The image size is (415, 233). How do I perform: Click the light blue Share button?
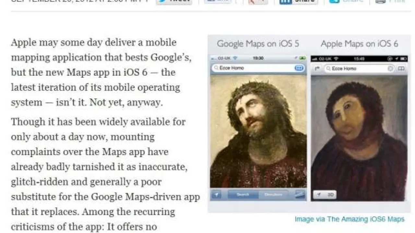click(x=347, y=1)
